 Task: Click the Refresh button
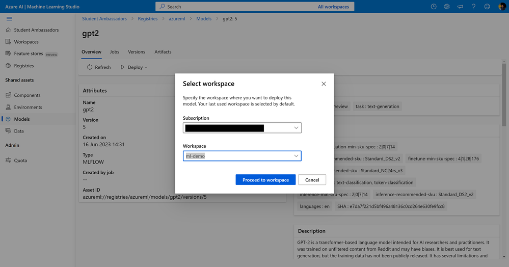[x=99, y=67]
